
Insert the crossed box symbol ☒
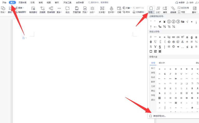tap(160, 51)
